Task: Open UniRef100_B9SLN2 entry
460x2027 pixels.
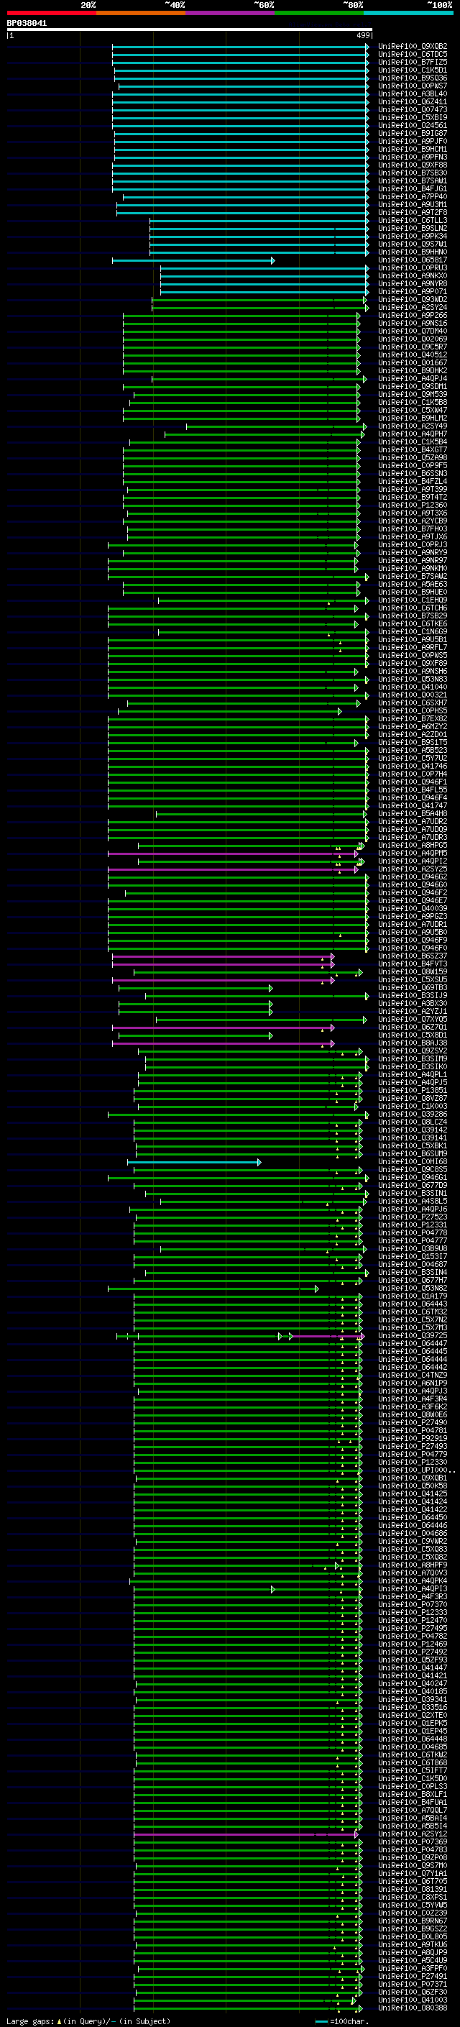Action: (x=412, y=228)
